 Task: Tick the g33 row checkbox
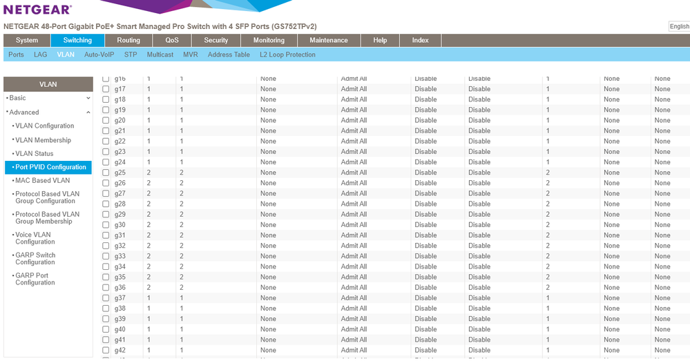click(x=106, y=256)
